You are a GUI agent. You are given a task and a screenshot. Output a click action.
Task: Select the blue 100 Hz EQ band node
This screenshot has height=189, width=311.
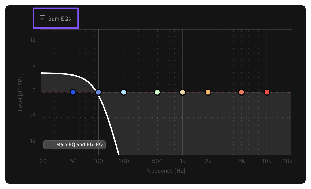98,92
